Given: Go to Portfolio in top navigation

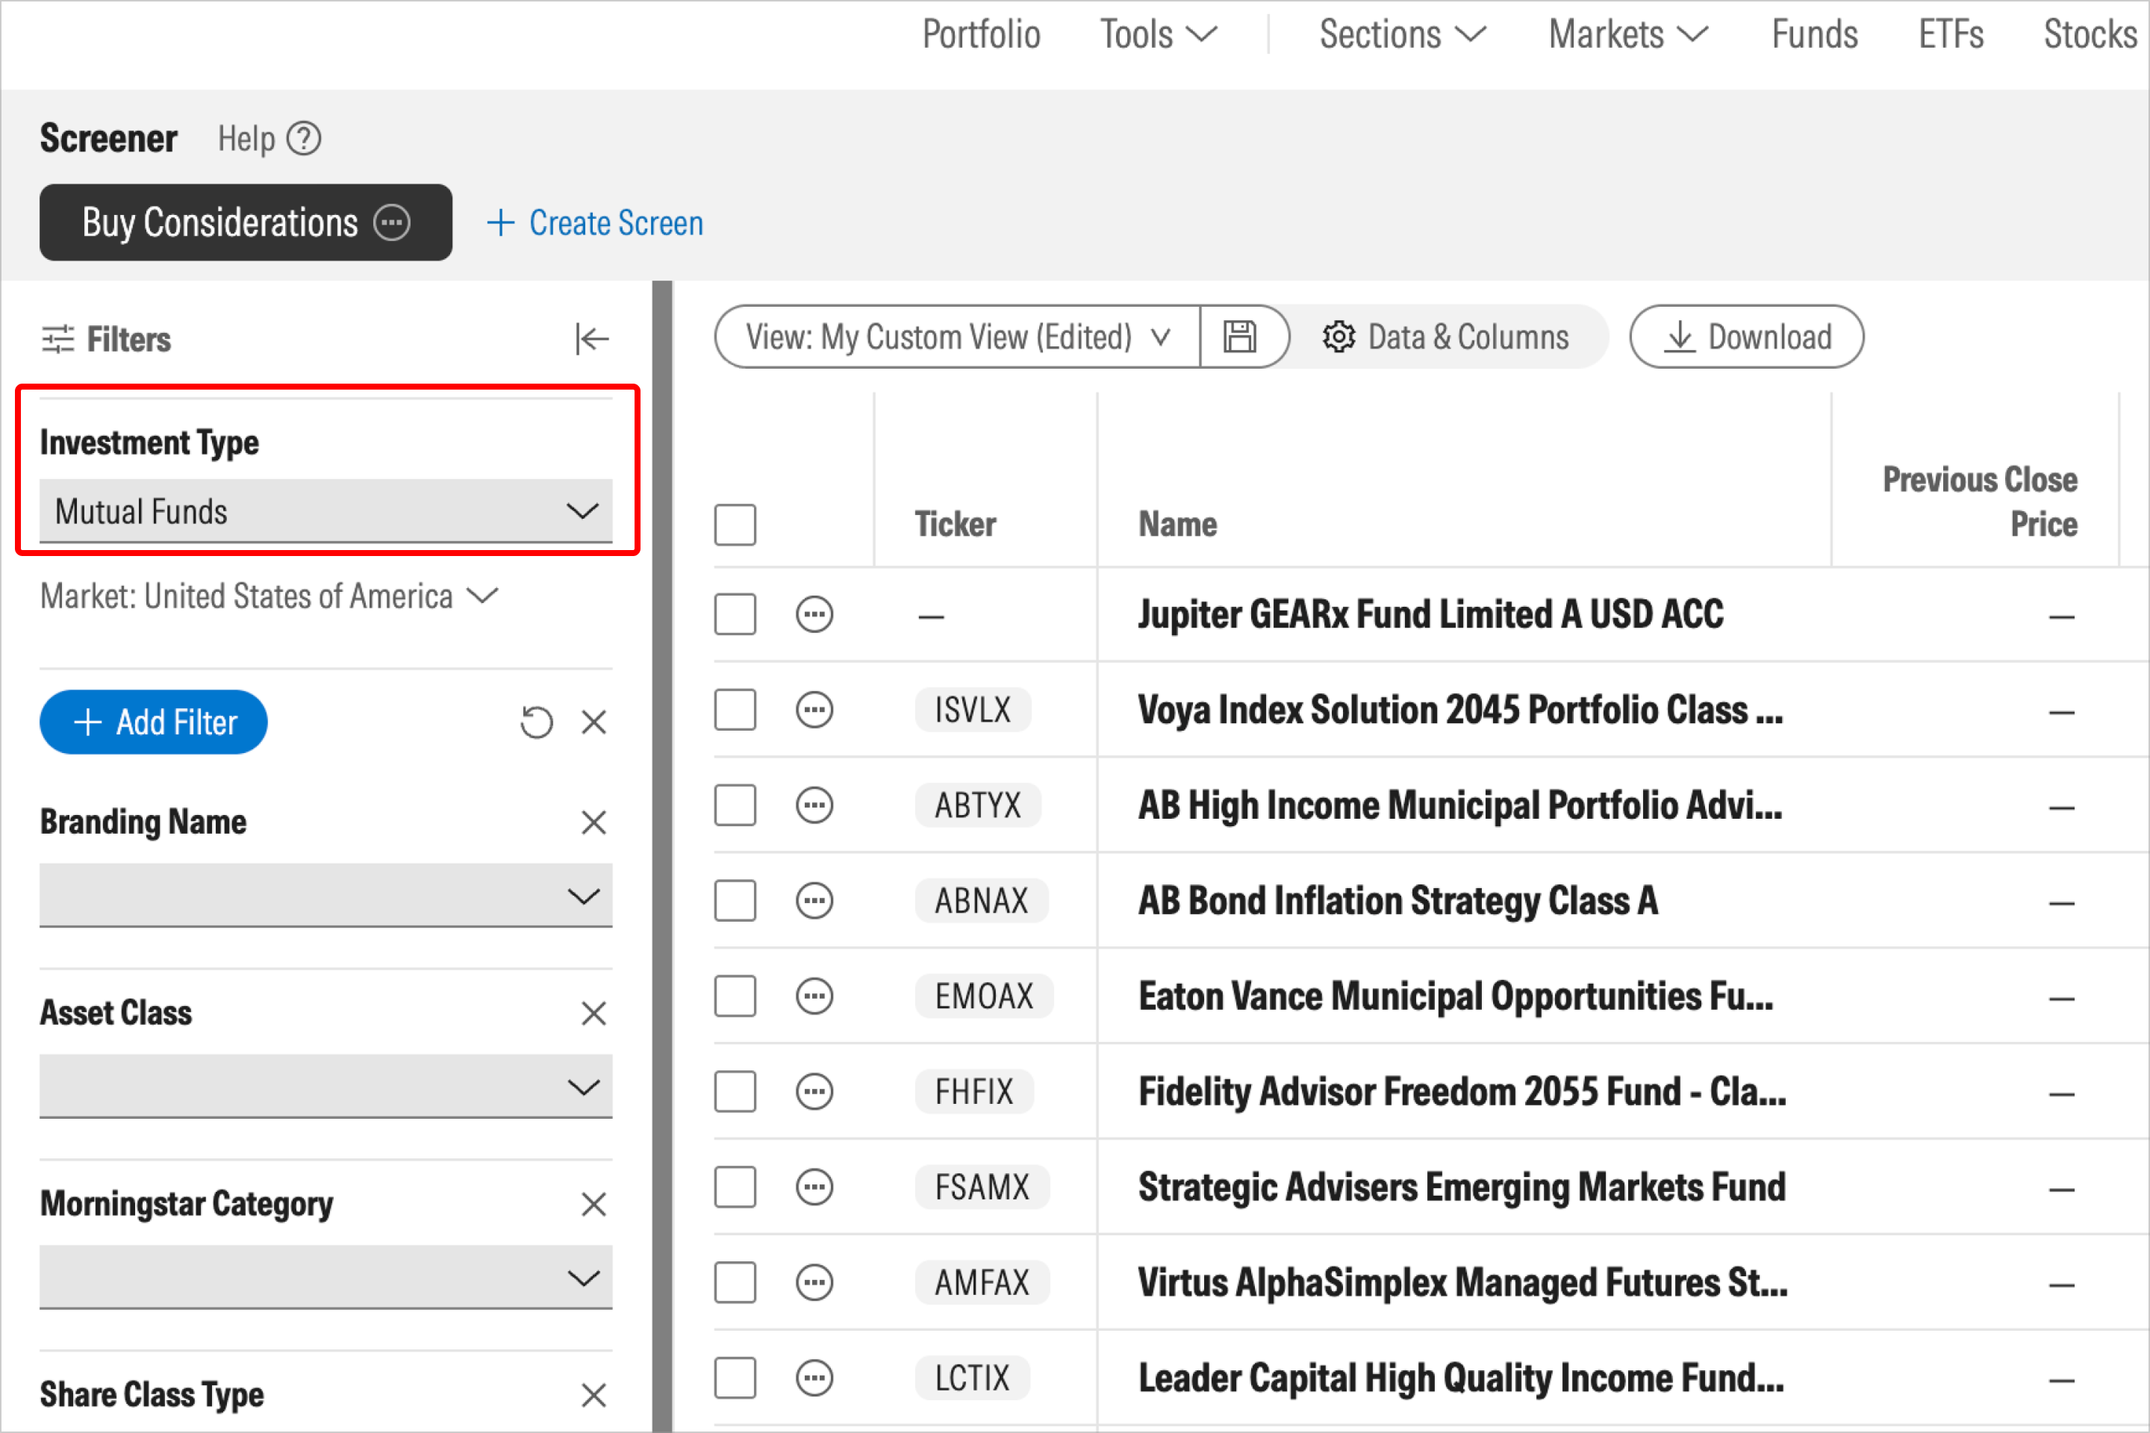Looking at the screenshot, I should pyautogui.click(x=981, y=35).
